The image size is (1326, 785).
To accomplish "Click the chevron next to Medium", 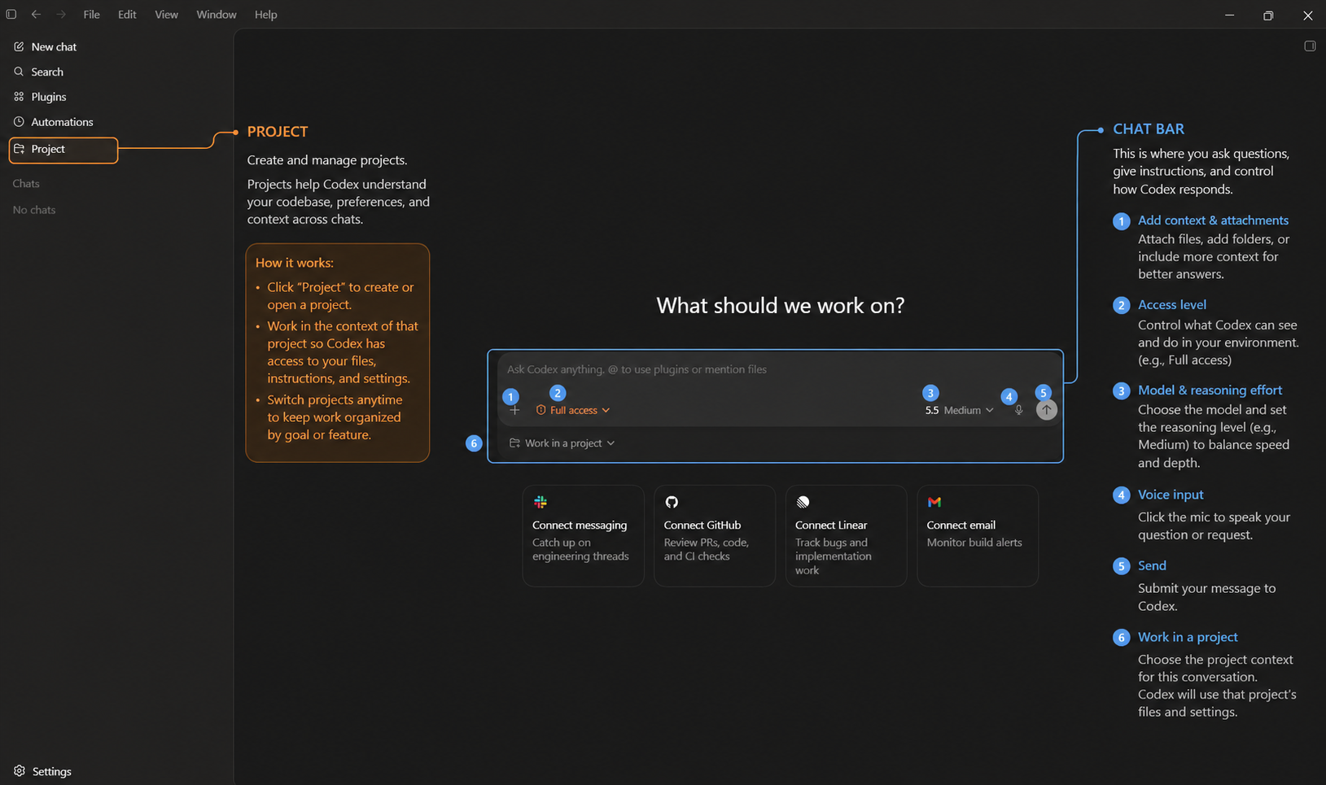I will 990,410.
